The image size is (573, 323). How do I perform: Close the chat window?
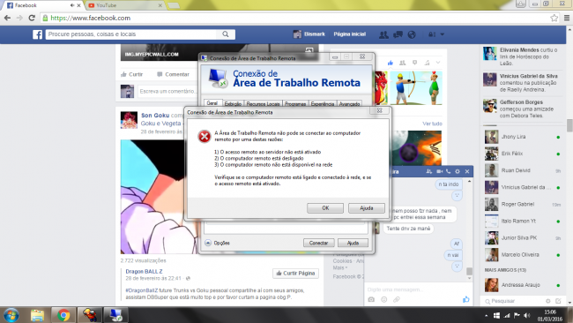tap(467, 171)
